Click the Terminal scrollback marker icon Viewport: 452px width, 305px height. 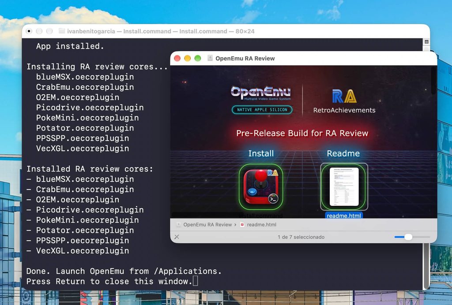pyautogui.click(x=427, y=42)
